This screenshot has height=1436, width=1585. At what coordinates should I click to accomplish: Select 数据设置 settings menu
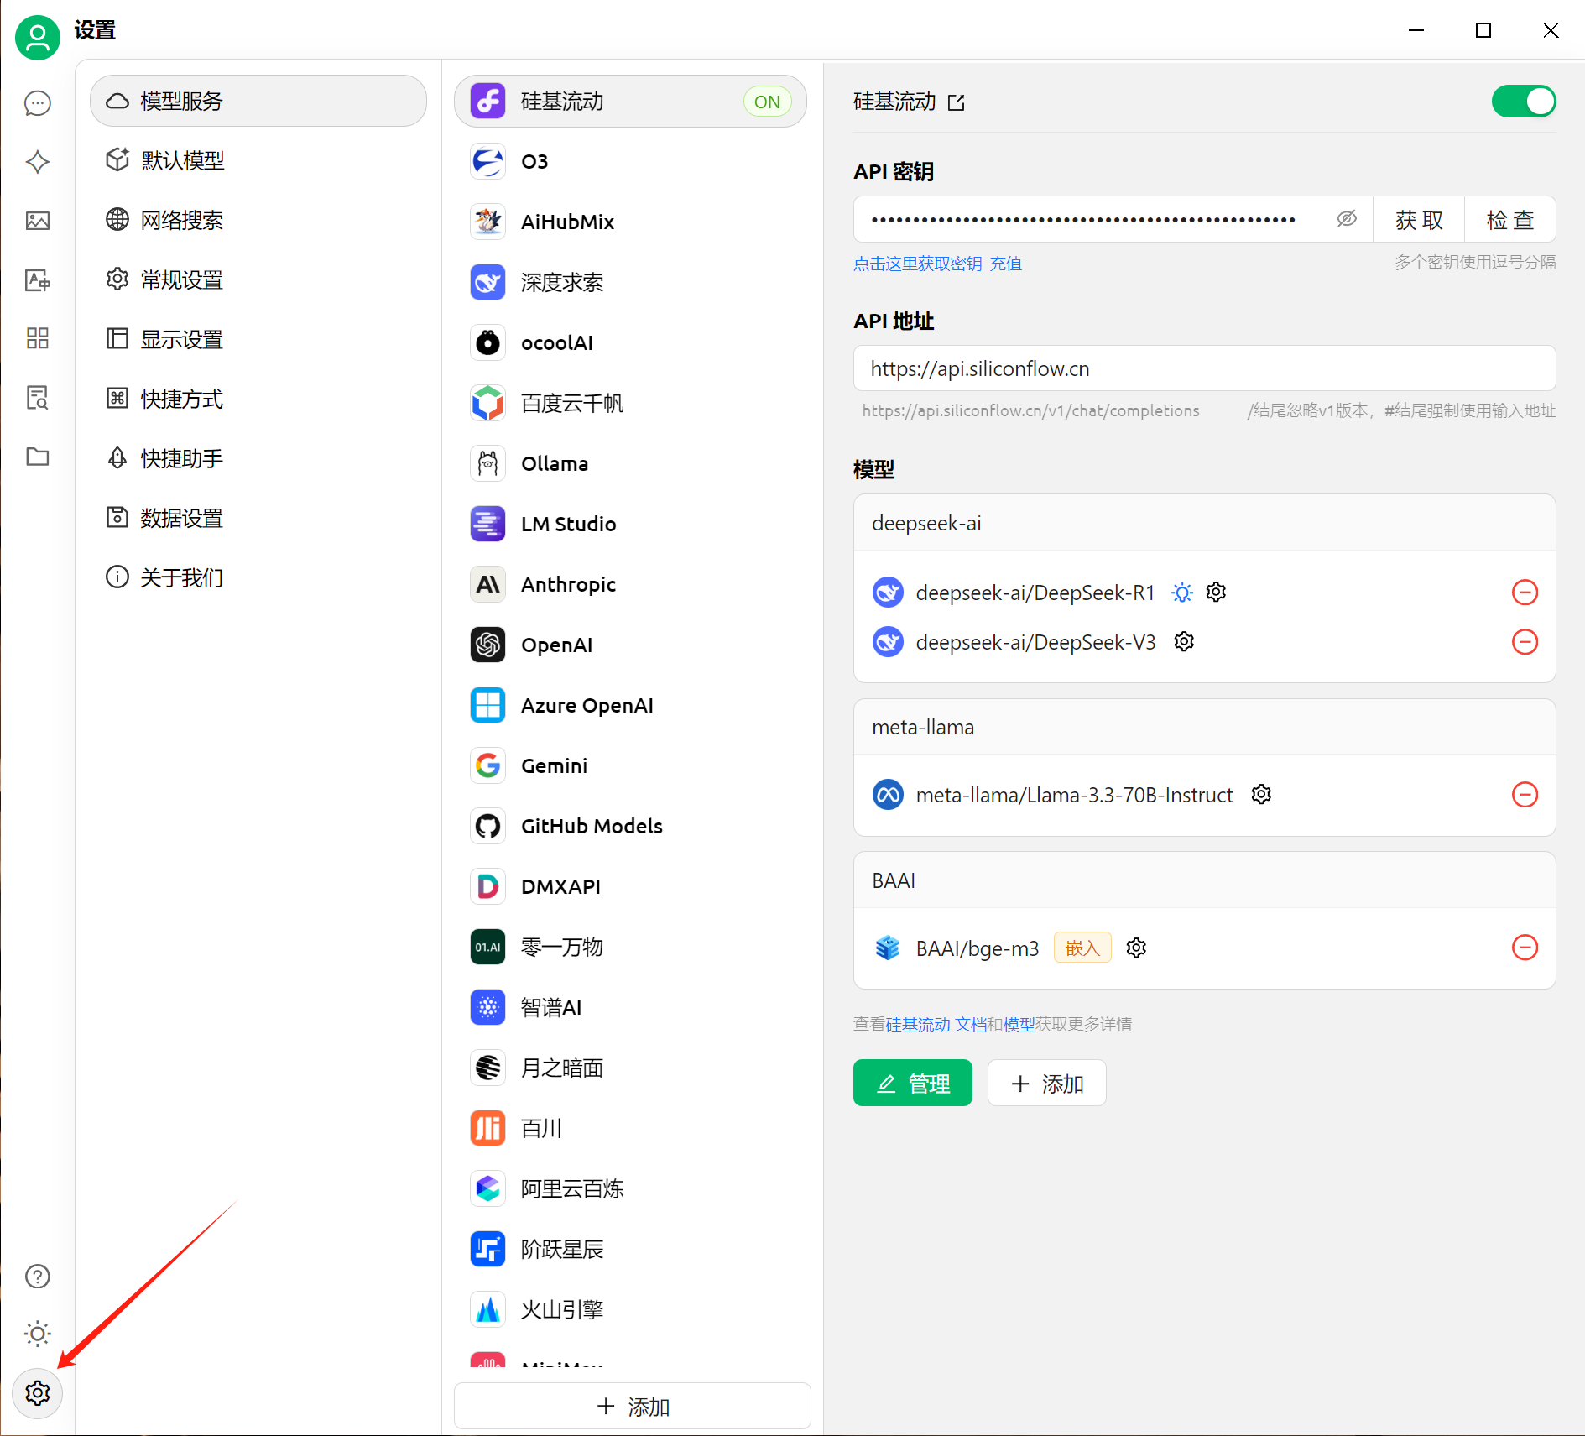[258, 518]
